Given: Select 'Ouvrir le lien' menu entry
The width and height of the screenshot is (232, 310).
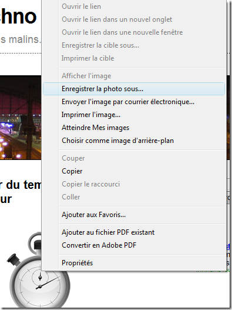Looking at the screenshot, I should point(134,6).
